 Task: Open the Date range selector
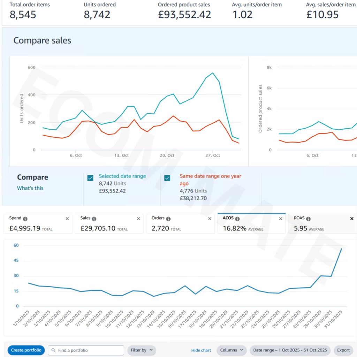pyautogui.click(x=290, y=350)
